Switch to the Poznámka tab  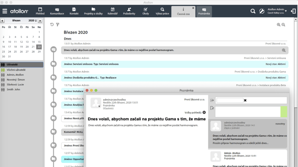tap(204, 11)
